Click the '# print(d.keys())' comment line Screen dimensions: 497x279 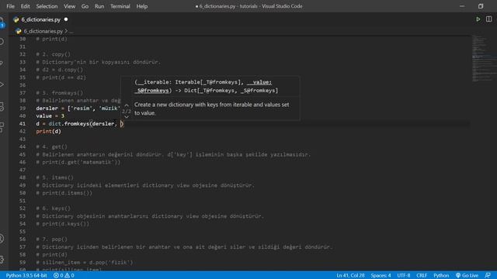tap(63, 224)
